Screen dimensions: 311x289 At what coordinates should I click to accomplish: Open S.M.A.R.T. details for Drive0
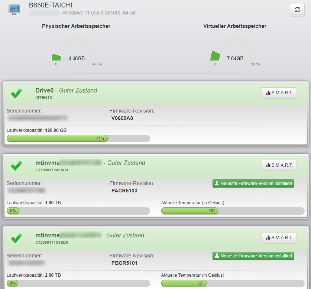click(279, 93)
